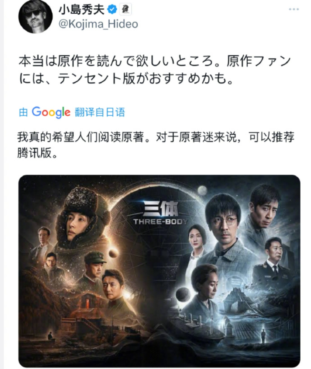Click the Google logo in the translation line
The height and width of the screenshot is (369, 311).
pyautogui.click(x=51, y=112)
